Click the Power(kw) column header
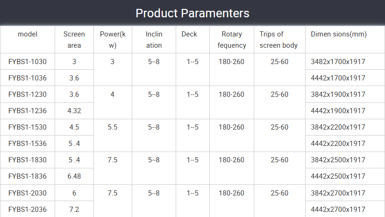 pos(113,40)
